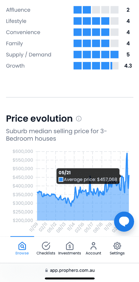This screenshot has width=139, height=282.
Task: Click the Price evolution heading
Action: [x=39, y=119]
